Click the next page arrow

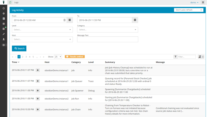40,57
